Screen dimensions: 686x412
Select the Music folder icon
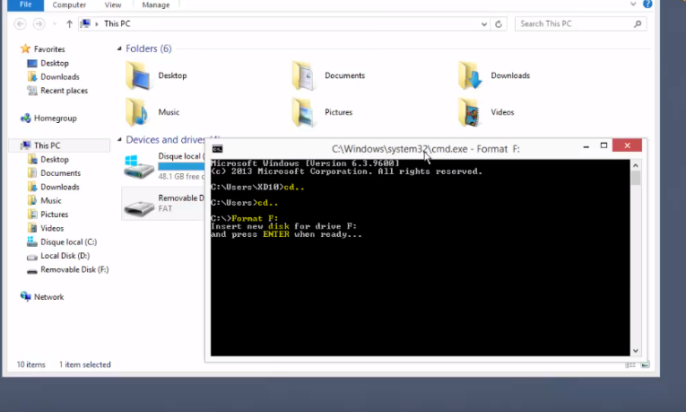pos(137,112)
